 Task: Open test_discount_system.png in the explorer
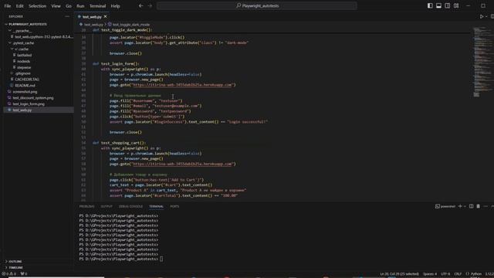tap(32, 98)
